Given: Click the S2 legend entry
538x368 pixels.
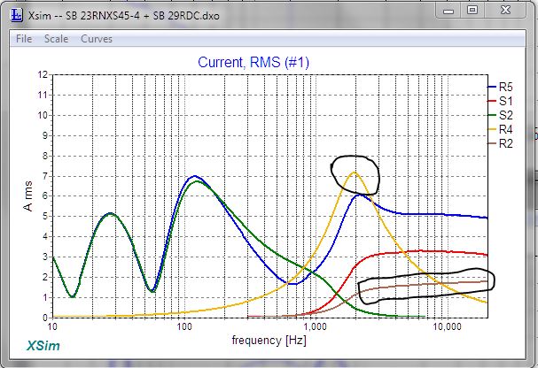Looking at the screenshot, I should (500, 115).
